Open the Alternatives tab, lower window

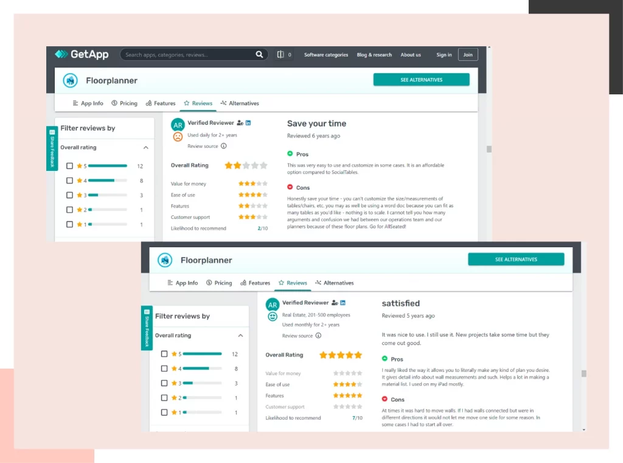coord(334,283)
